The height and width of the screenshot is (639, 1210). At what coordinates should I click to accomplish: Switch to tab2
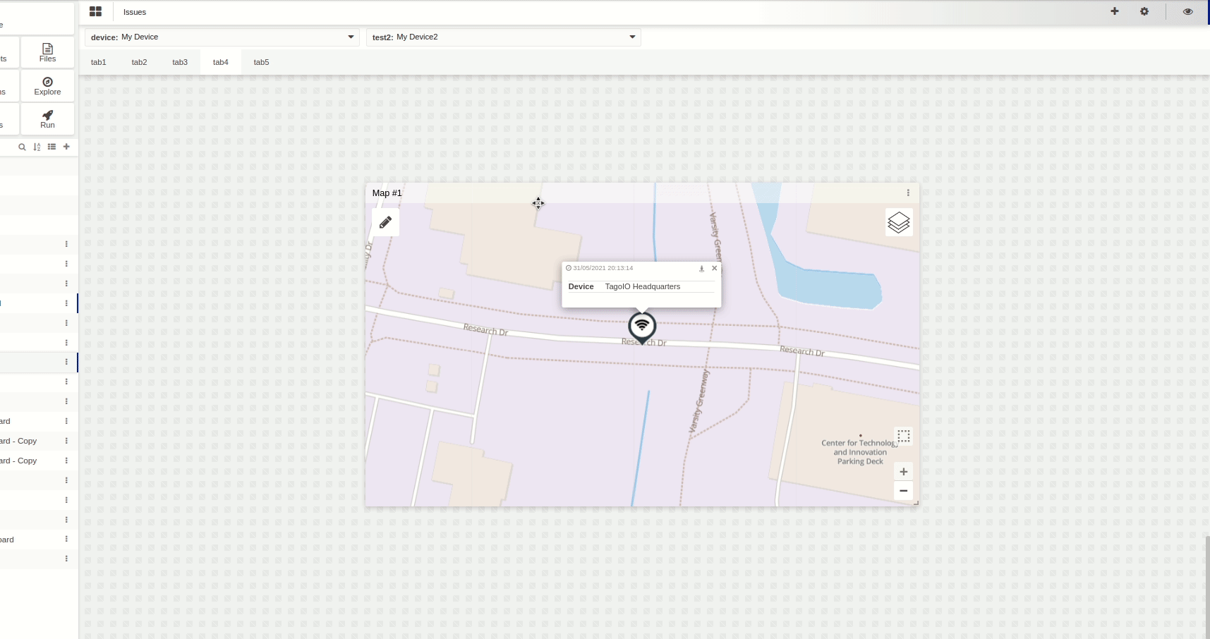tap(139, 62)
